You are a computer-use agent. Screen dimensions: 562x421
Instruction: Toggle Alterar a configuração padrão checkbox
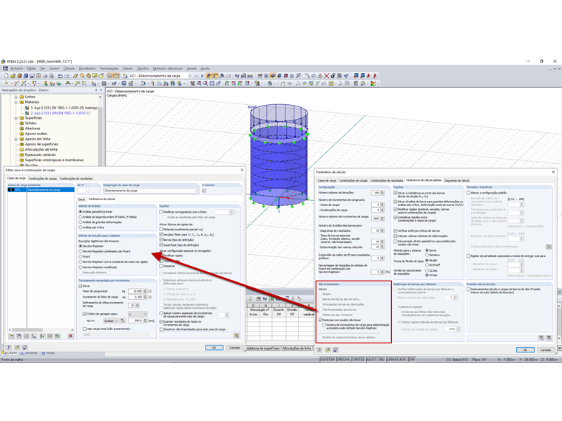pos(468,193)
